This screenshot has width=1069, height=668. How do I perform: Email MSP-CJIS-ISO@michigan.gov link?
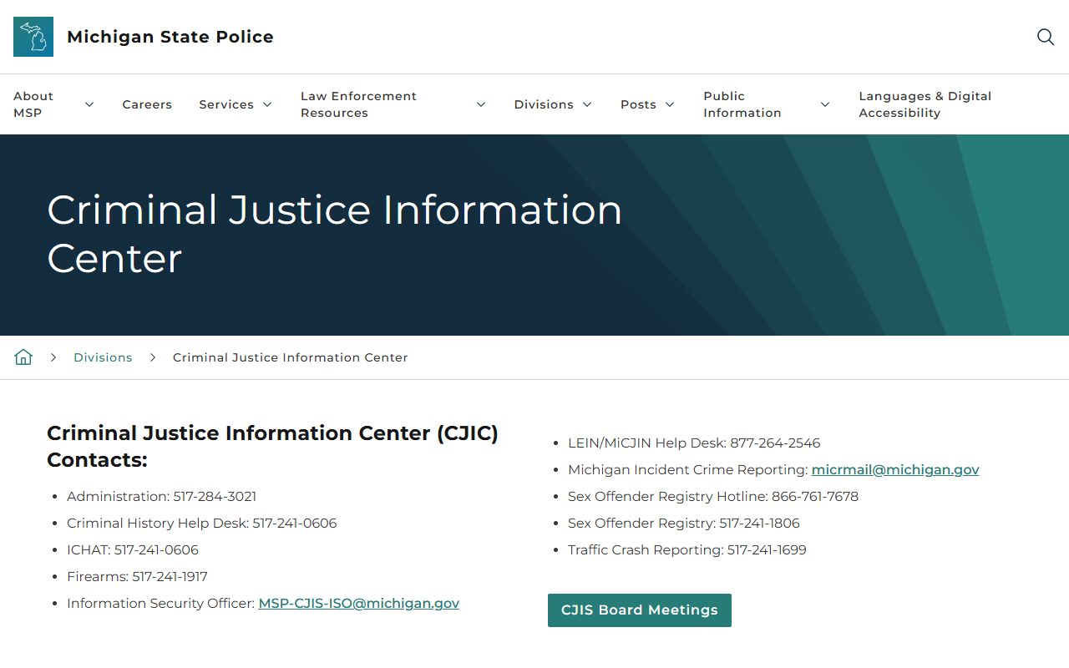[359, 603]
